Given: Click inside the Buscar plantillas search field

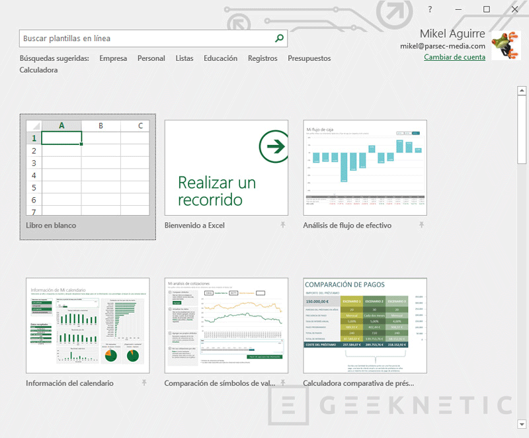Looking at the screenshot, I should pyautogui.click(x=132, y=38).
